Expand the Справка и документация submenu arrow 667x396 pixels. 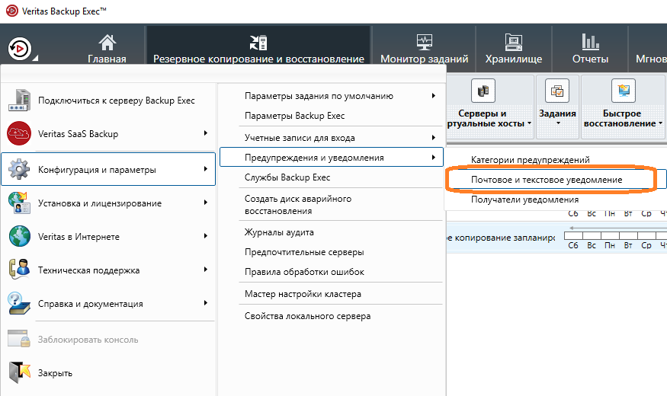(x=206, y=303)
